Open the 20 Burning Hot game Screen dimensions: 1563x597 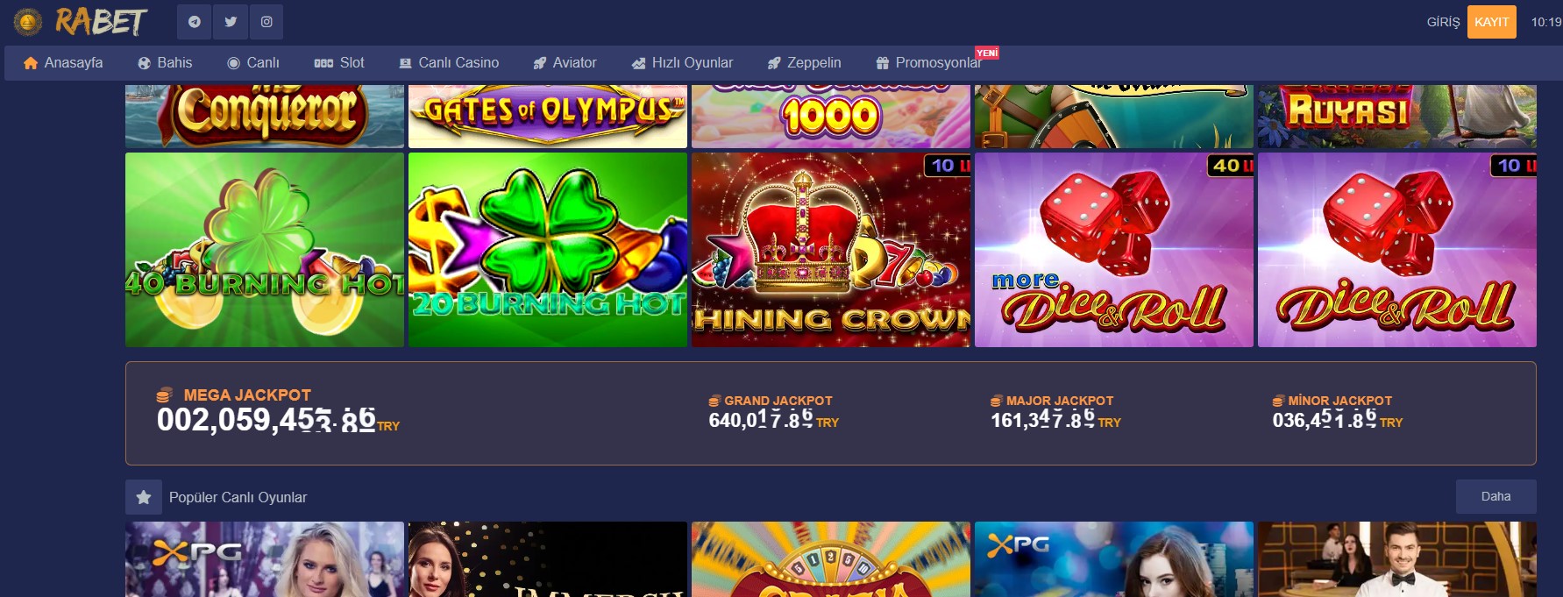click(548, 250)
